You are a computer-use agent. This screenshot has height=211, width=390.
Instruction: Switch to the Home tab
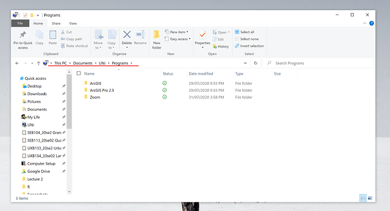(x=38, y=23)
